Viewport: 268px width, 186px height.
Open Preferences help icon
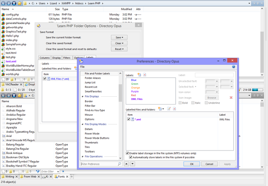(x=233, y=67)
